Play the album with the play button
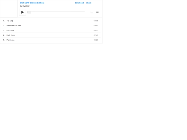Image resolution: width=187 pixels, height=140 pixels. tap(23, 12)
